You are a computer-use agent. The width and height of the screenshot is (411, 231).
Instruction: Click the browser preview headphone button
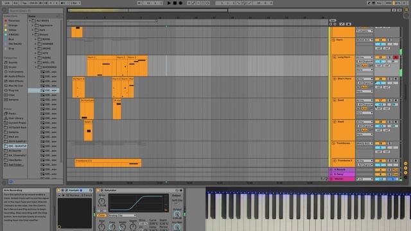(11, 182)
